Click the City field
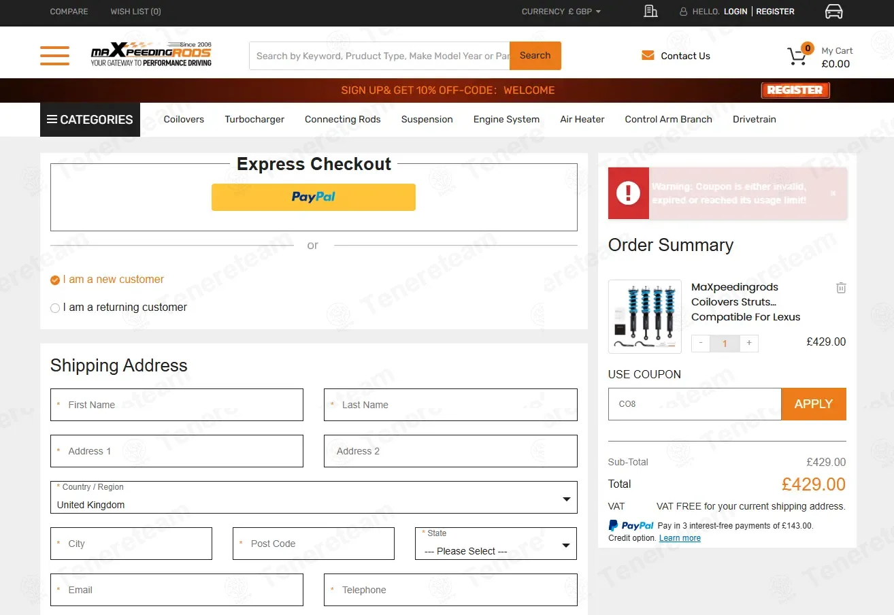The width and height of the screenshot is (894, 615). tap(131, 544)
